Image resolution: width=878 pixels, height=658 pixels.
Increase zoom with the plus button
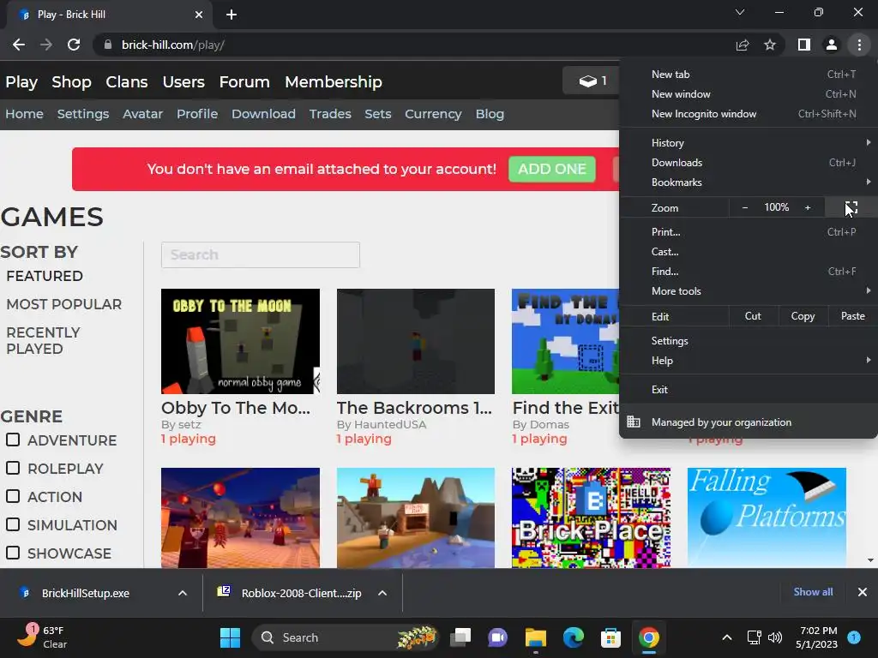tap(808, 207)
